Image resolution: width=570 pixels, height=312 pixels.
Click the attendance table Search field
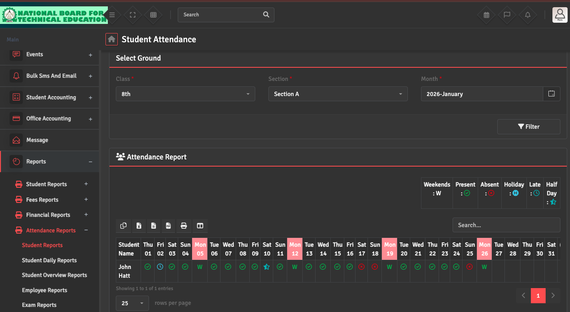(x=506, y=225)
